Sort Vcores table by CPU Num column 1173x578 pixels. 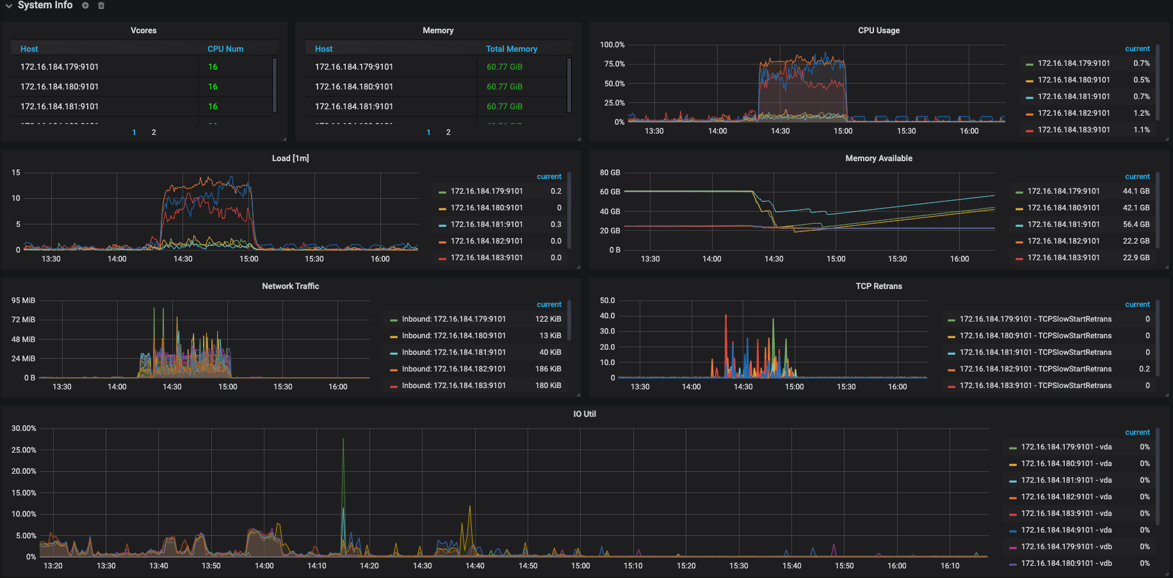[x=225, y=49]
